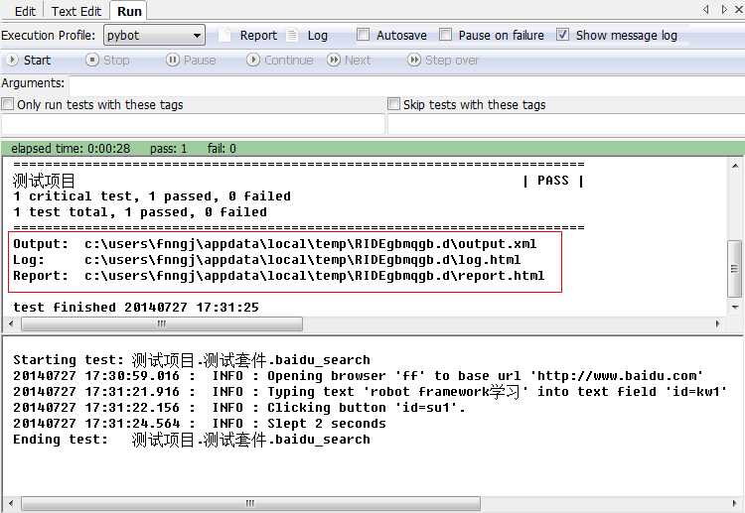Viewport: 745px width, 513px height.
Task: Click the output.xml path line
Action: pos(274,244)
